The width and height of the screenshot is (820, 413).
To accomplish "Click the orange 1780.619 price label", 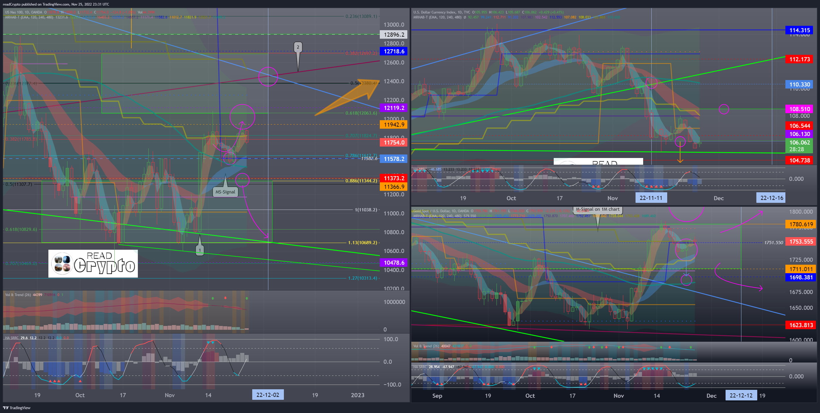I will coord(801,224).
